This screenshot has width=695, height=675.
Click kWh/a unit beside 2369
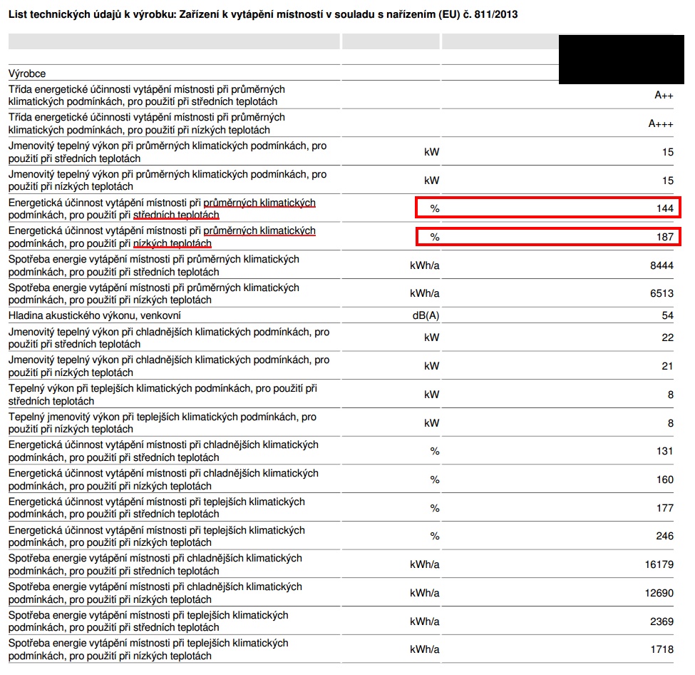[x=425, y=621]
